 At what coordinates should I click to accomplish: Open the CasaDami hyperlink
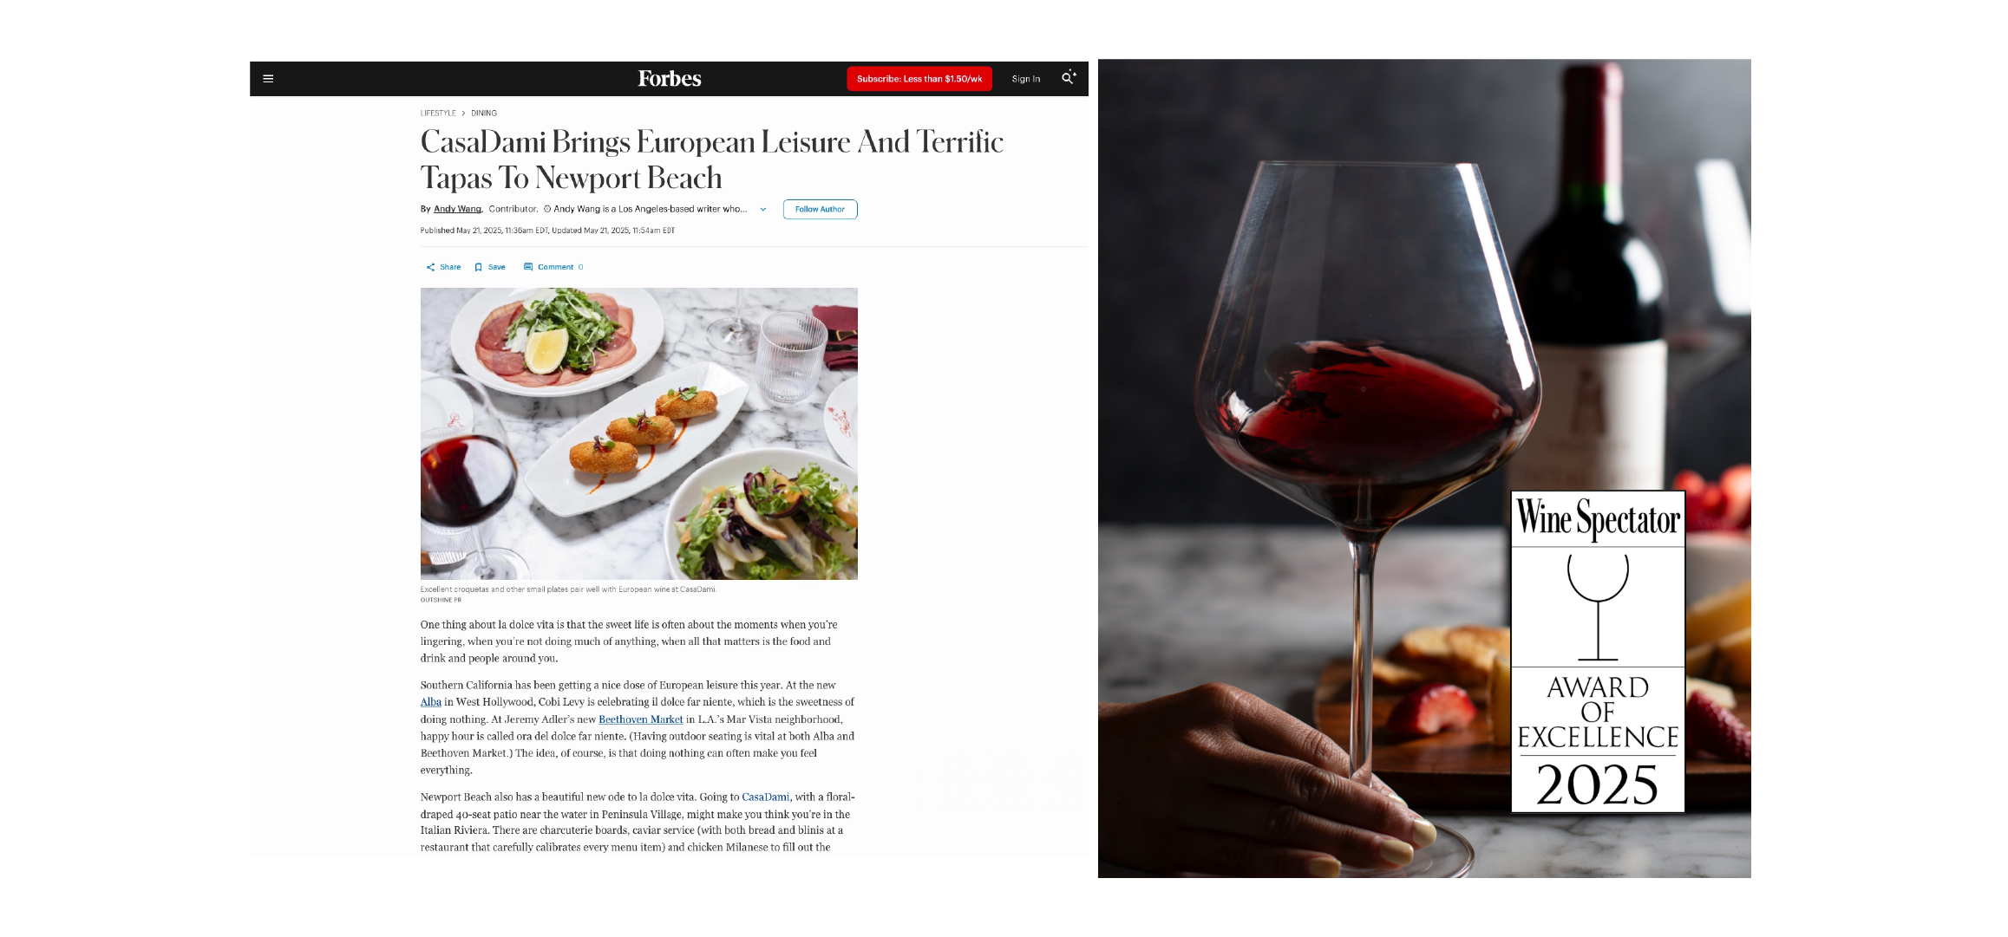(766, 797)
